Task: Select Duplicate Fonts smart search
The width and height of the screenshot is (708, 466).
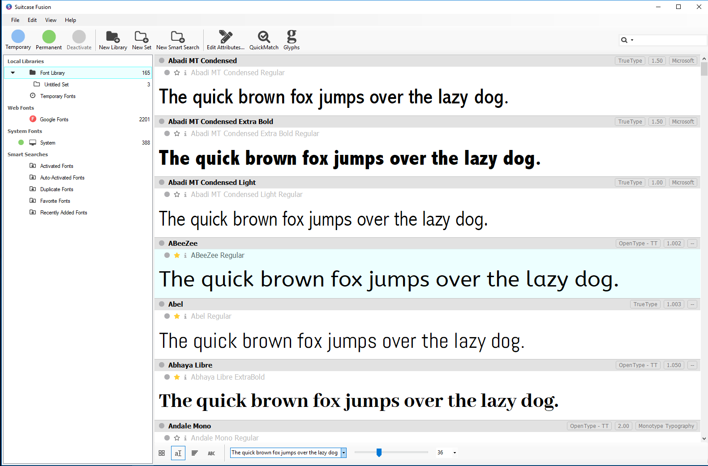Action: click(56, 189)
